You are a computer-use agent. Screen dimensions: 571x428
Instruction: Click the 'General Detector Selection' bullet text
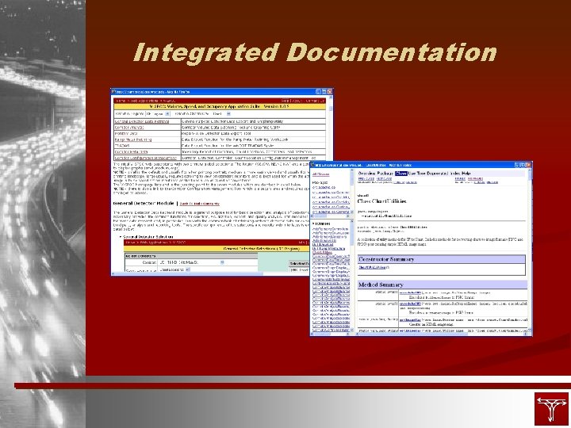click(148, 236)
